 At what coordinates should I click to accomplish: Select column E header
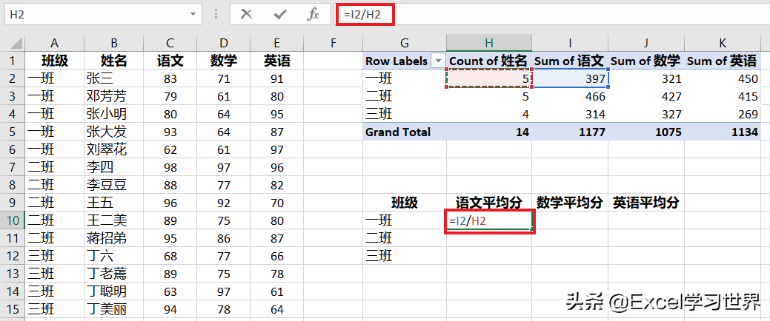click(277, 43)
